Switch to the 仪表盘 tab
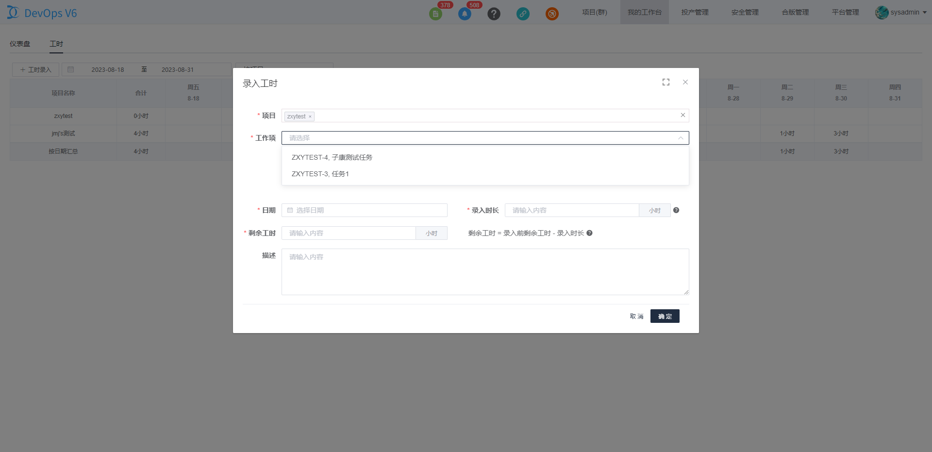Screen dimensions: 932x452 pos(20,44)
